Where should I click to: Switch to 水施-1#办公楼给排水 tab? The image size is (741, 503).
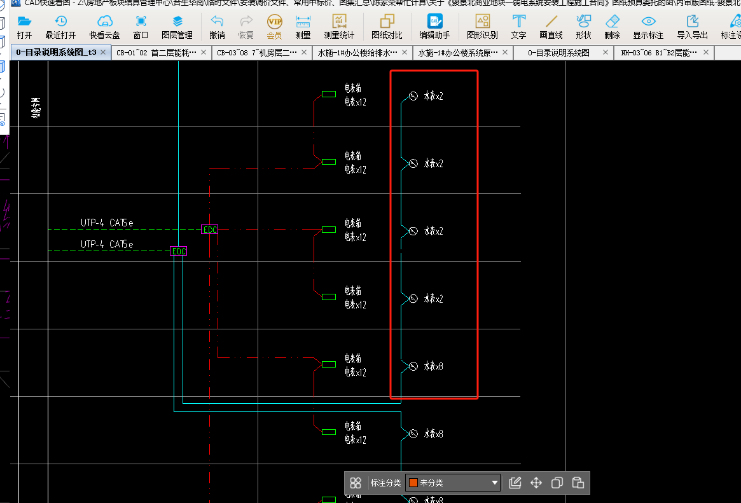coord(357,52)
